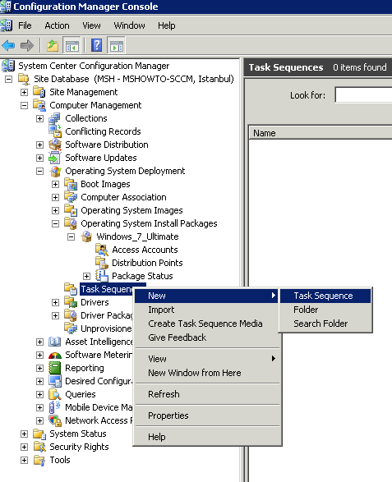Click the Computer Association icon
The image size is (392, 482).
coord(71,197)
